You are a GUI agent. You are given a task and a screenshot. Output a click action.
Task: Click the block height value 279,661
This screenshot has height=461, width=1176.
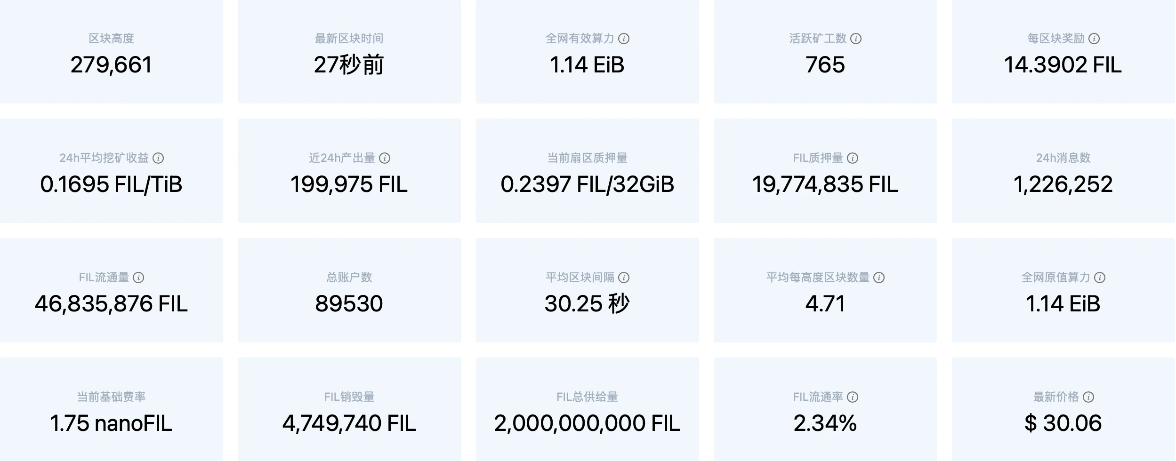point(112,65)
